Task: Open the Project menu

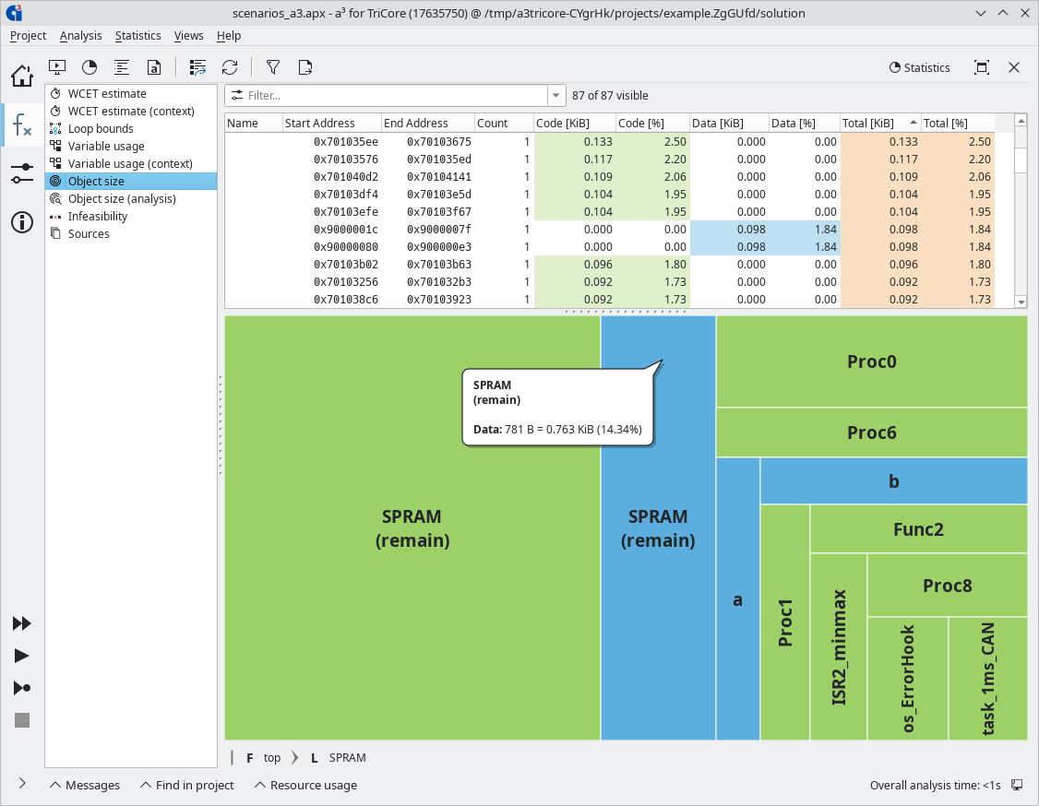Action: [x=28, y=36]
